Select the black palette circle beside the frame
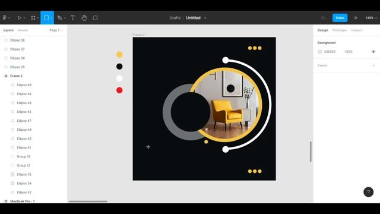 pos(119,66)
